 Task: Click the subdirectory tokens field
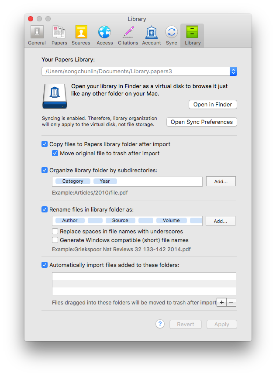[x=127, y=181]
